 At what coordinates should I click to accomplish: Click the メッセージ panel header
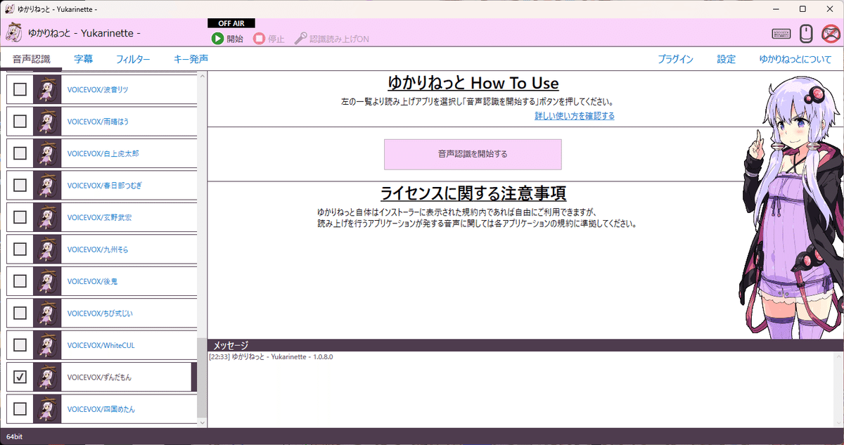click(525, 345)
